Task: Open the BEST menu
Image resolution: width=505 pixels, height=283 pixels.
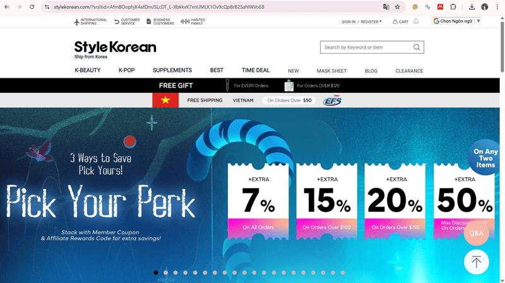Action: 217,70
